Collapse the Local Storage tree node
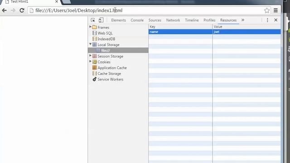Image resolution: width=290 pixels, height=163 pixels. click(90, 44)
